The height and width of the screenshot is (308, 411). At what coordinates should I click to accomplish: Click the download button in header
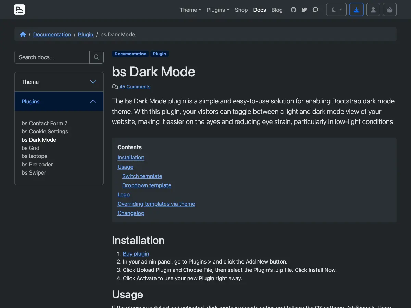[357, 10]
